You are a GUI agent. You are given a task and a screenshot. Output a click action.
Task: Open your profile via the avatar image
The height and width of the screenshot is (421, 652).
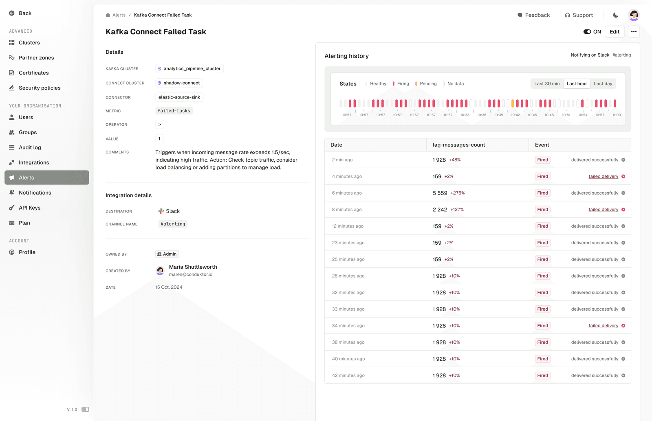[634, 15]
